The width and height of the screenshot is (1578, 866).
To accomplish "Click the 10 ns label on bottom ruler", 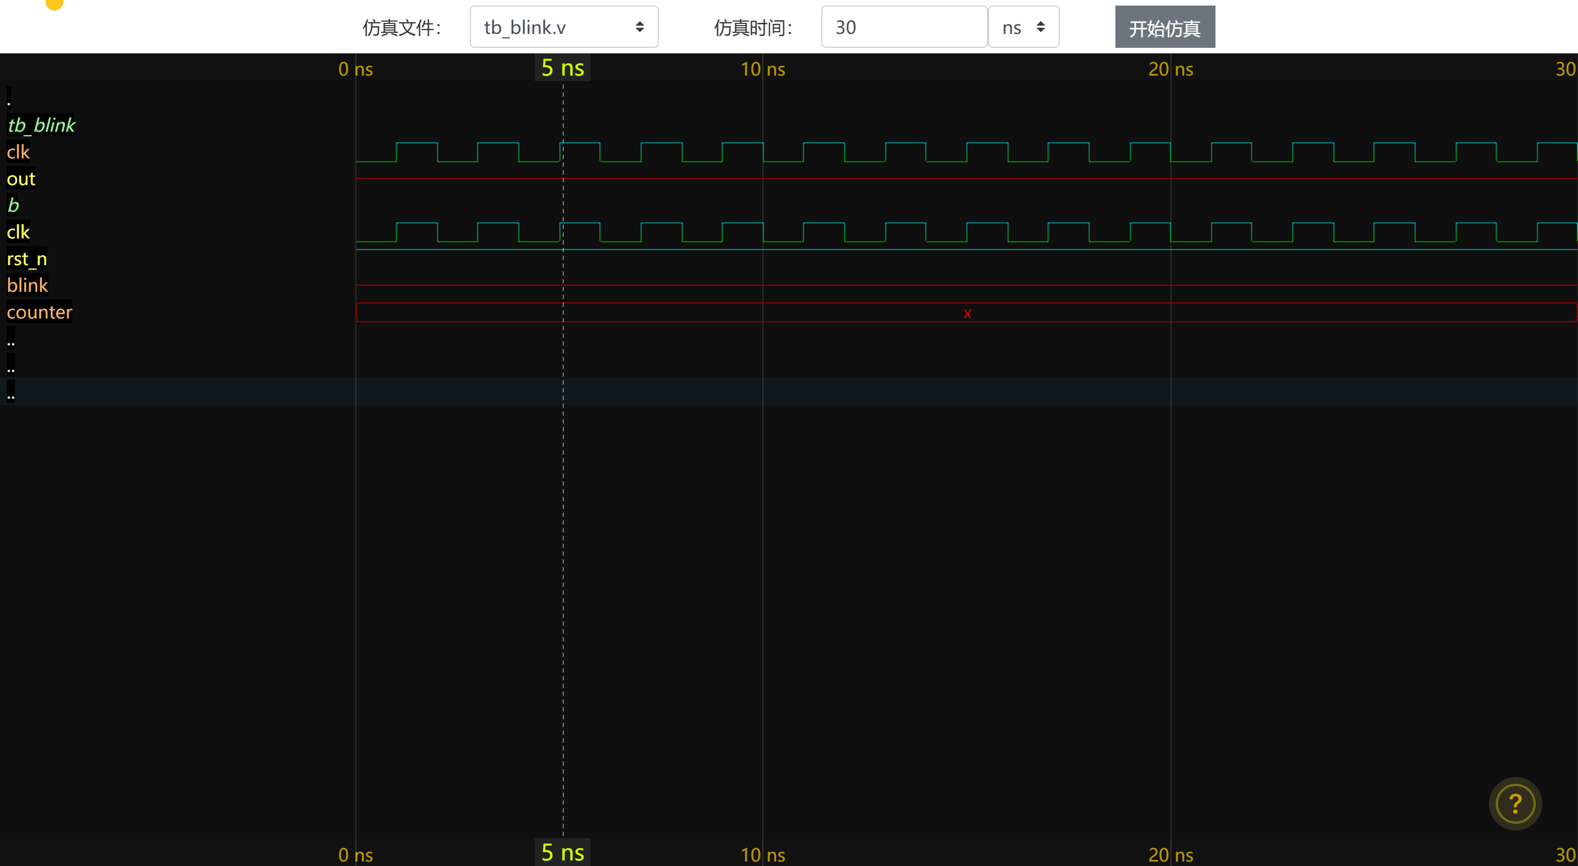I will click(x=763, y=855).
